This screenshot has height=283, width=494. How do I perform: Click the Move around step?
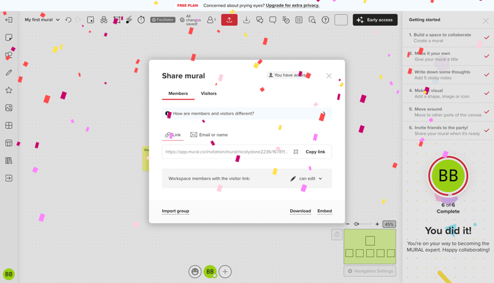[448, 112]
